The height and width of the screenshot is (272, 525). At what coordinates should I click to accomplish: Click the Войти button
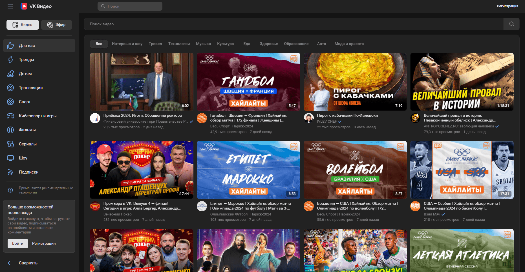(x=17, y=243)
